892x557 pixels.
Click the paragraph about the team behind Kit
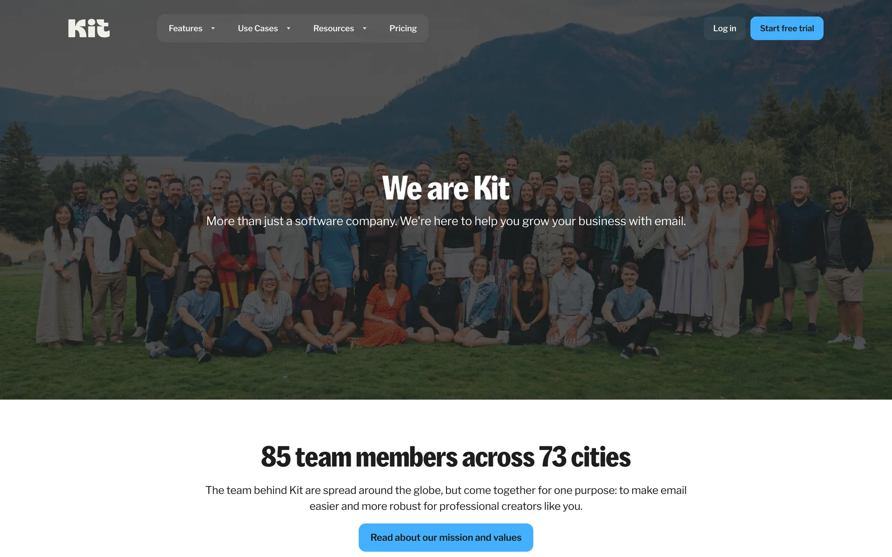tap(446, 498)
